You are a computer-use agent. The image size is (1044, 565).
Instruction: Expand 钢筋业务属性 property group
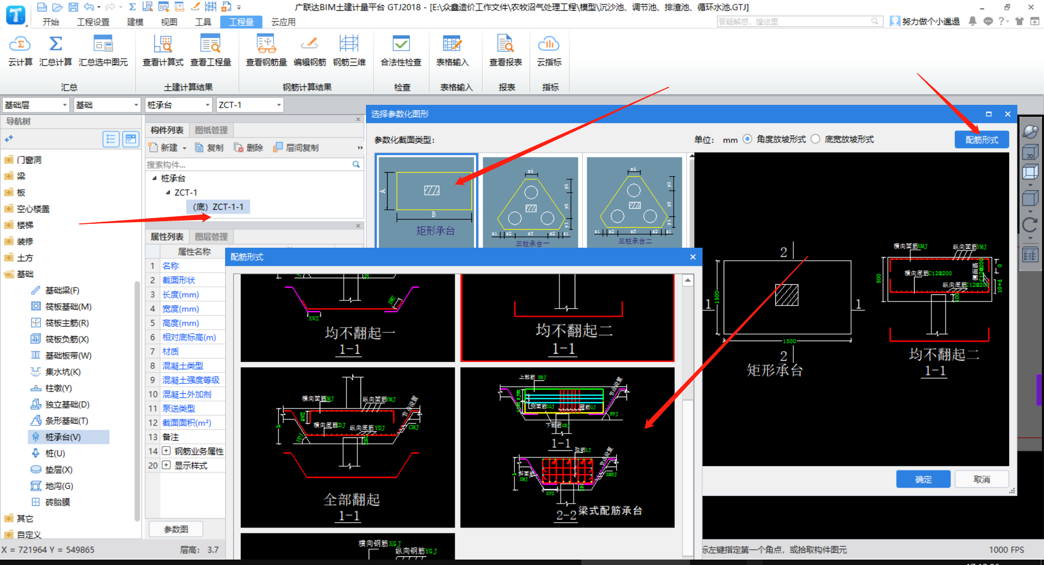point(166,451)
